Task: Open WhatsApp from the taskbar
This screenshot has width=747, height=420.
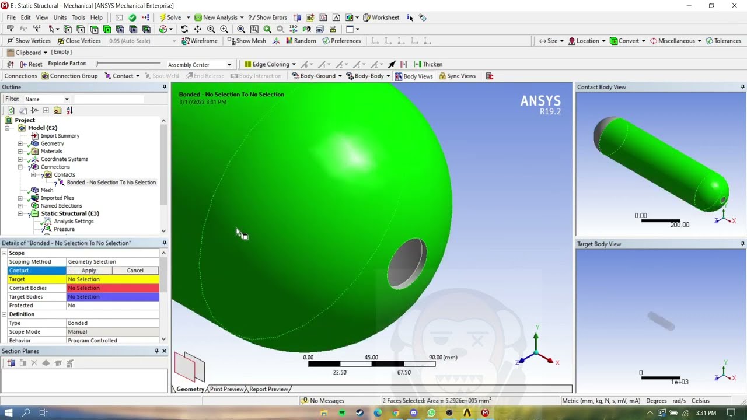Action: 431,412
